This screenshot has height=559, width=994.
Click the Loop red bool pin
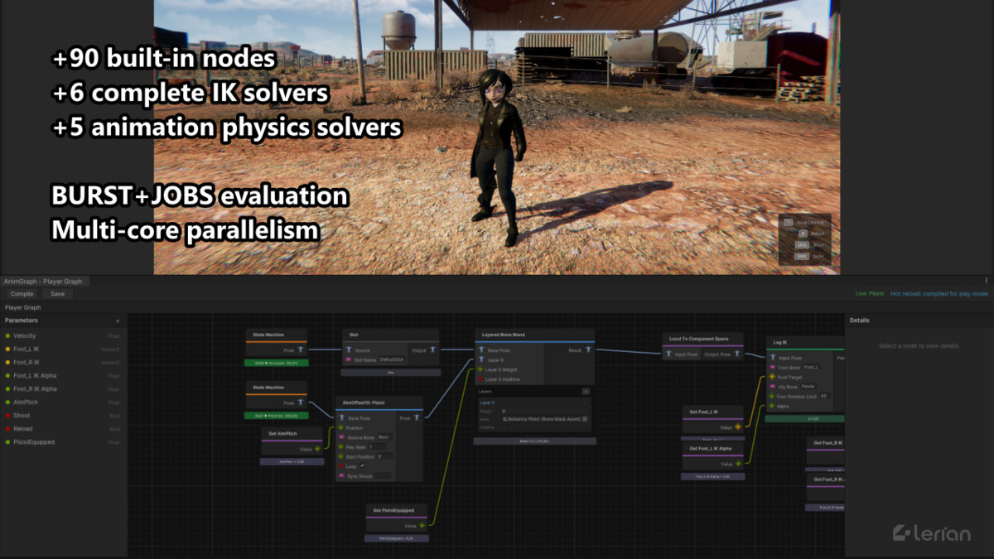(x=341, y=465)
